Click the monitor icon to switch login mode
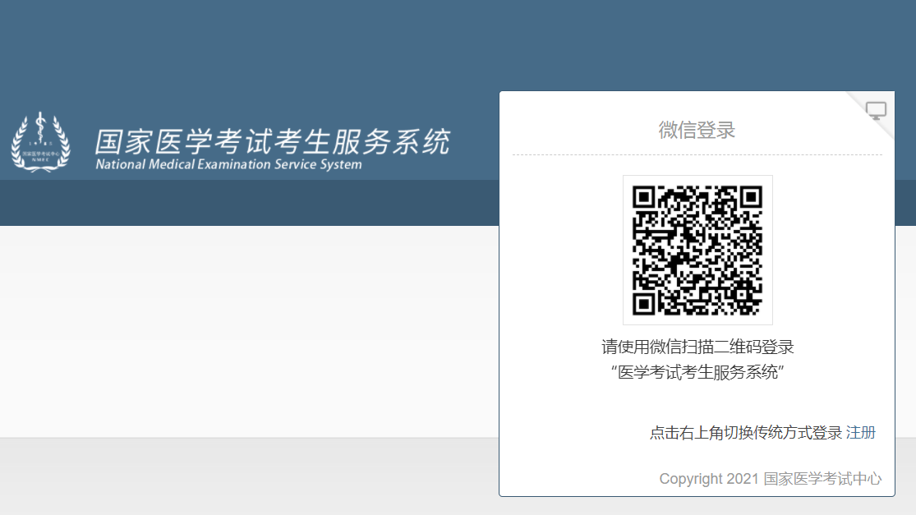 click(877, 110)
